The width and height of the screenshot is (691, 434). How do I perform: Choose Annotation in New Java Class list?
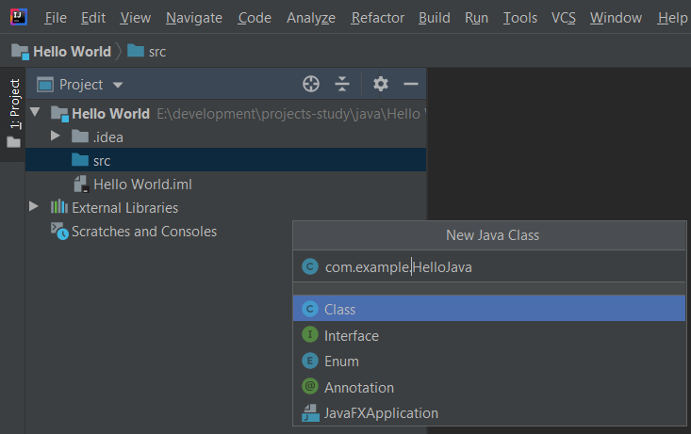click(489, 387)
